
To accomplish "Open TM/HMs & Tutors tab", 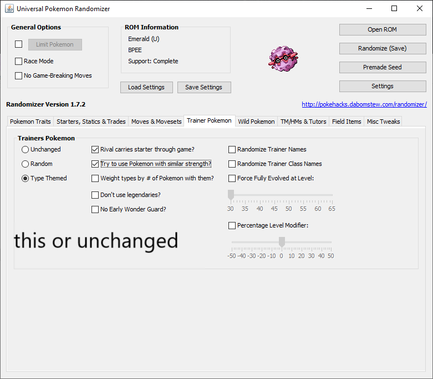I will click(303, 122).
